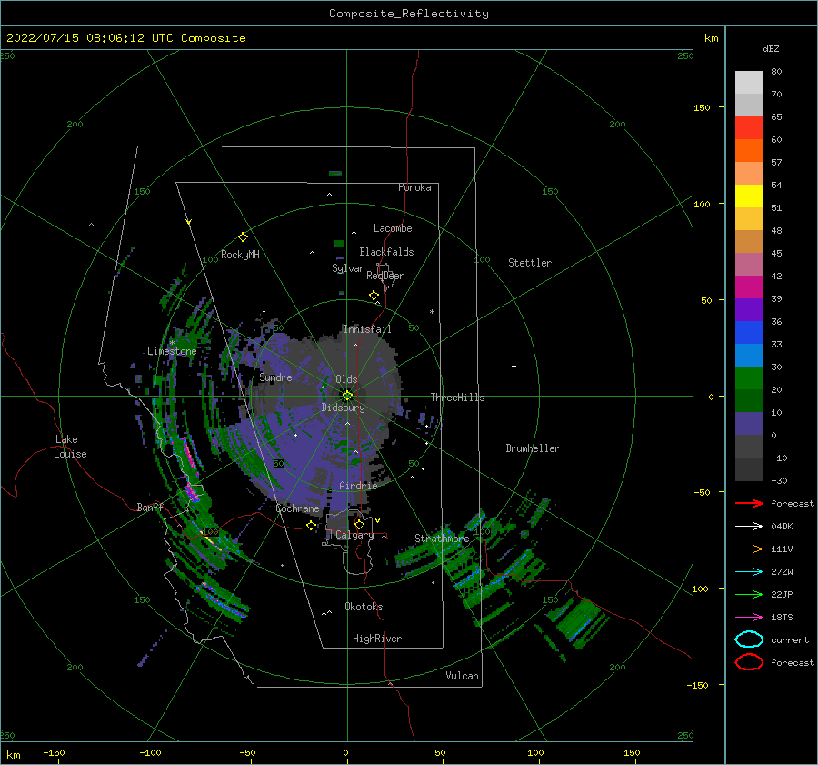Click the cyan 'current' ellipse symbol
Screen dimensions: 818x765
pyautogui.click(x=749, y=639)
